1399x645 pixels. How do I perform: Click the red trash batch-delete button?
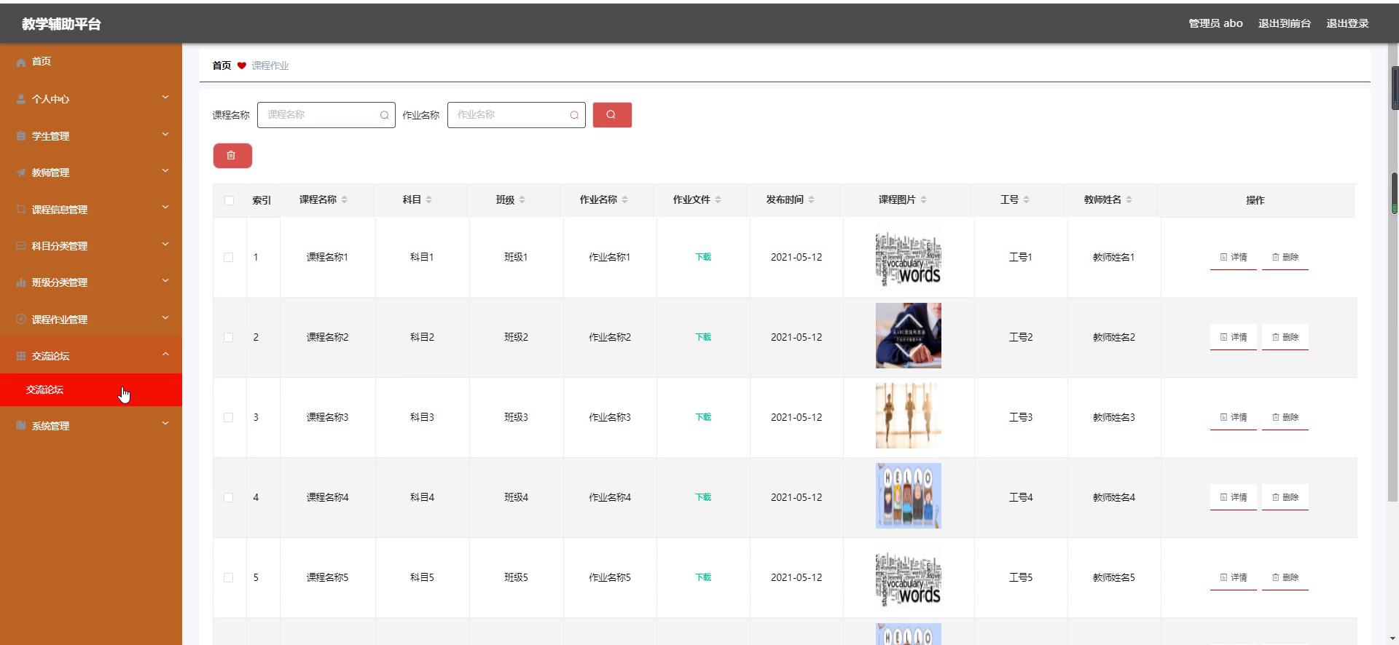(232, 156)
